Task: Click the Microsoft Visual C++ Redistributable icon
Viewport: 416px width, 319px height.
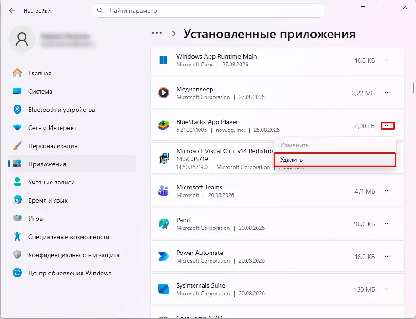Action: pyautogui.click(x=164, y=158)
